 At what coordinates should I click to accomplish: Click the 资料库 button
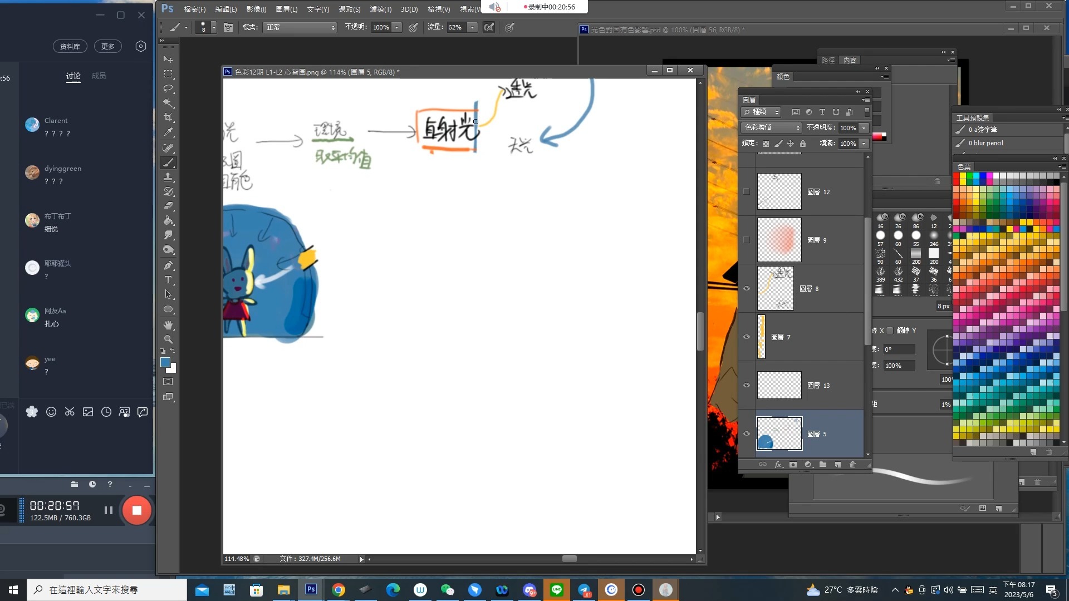[70, 46]
